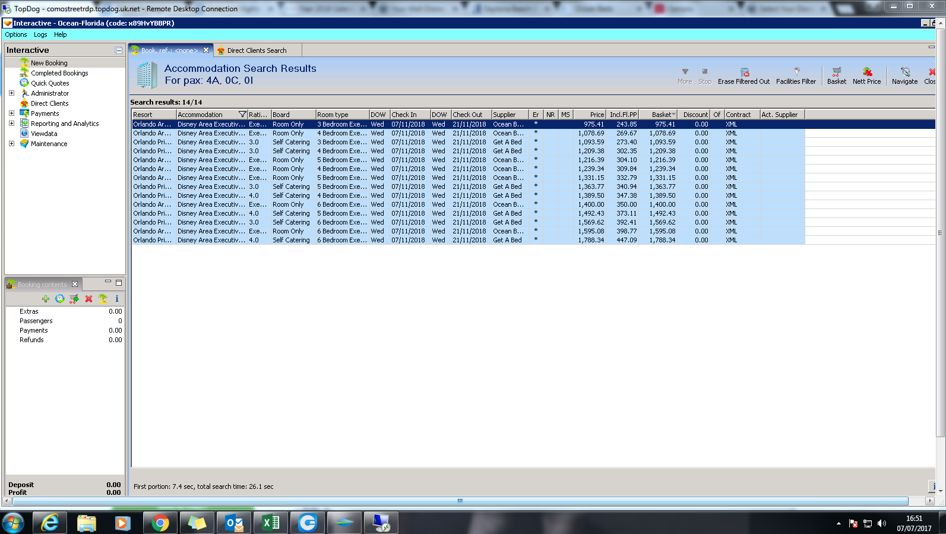Expand the Maintenance tree node
946x534 pixels.
coord(11,144)
